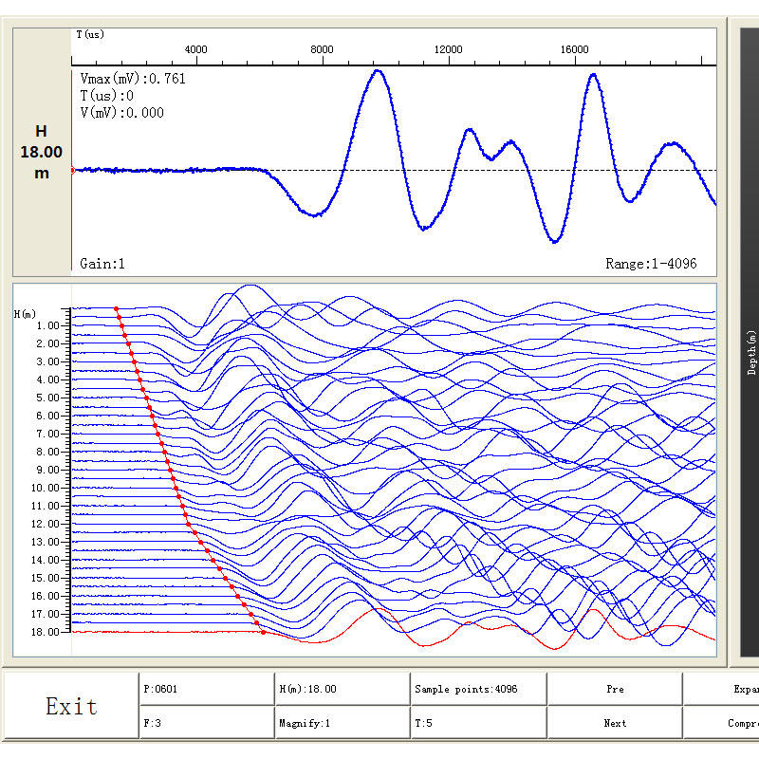Click the topmost red first-arrival marker
The height and width of the screenshot is (759, 759).
pyautogui.click(x=116, y=308)
